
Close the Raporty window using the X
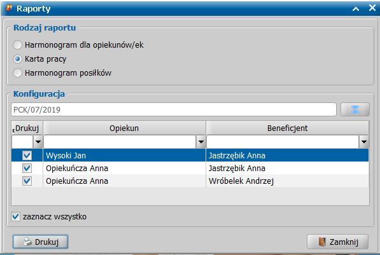click(x=372, y=8)
